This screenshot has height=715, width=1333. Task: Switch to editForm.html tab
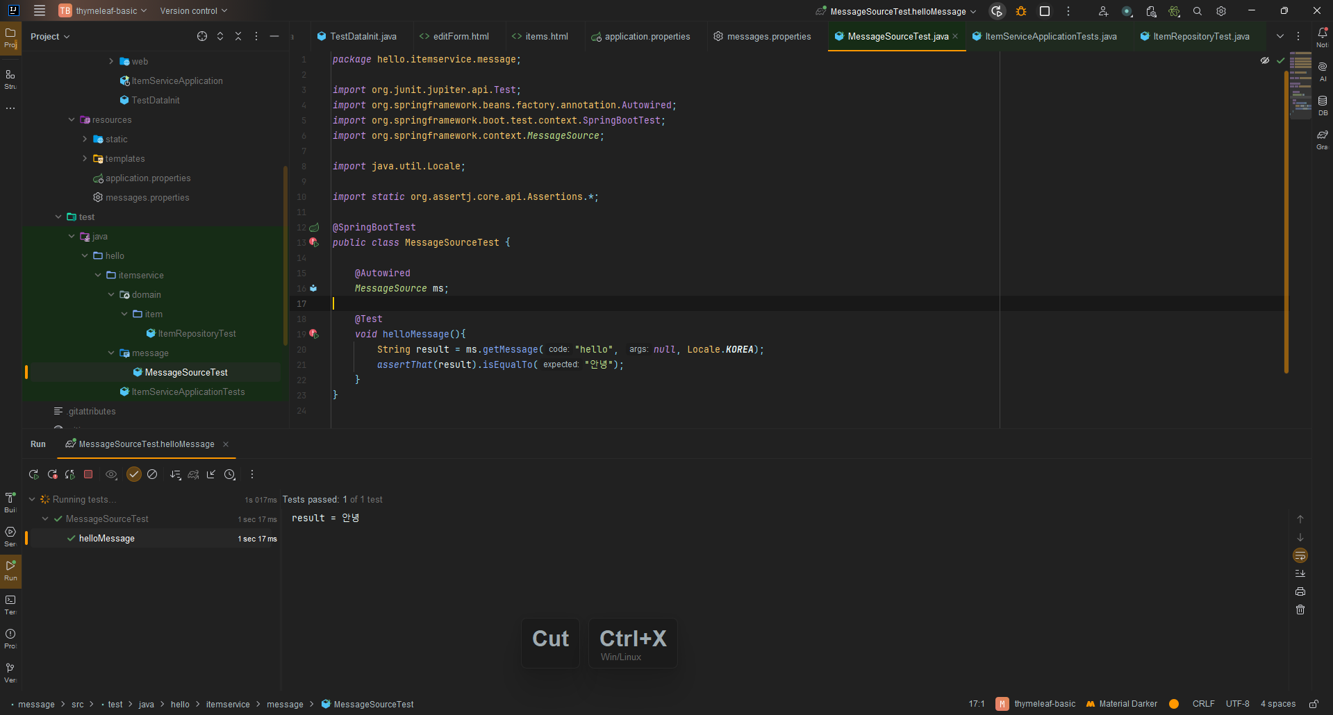coord(454,36)
